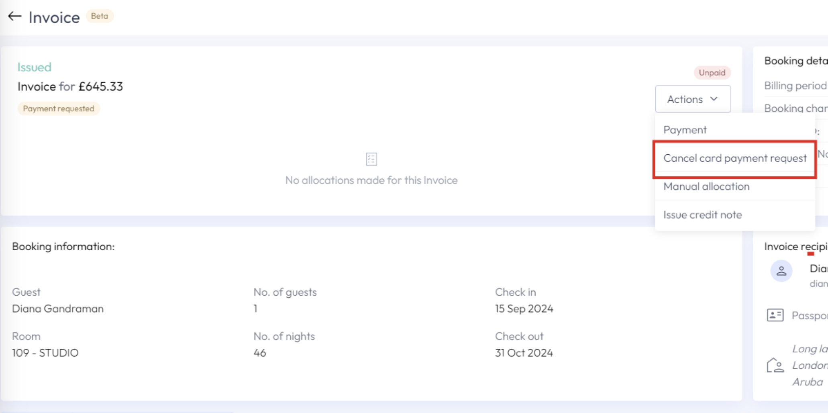Click the invoice amount £645.33
828x413 pixels.
tap(101, 86)
